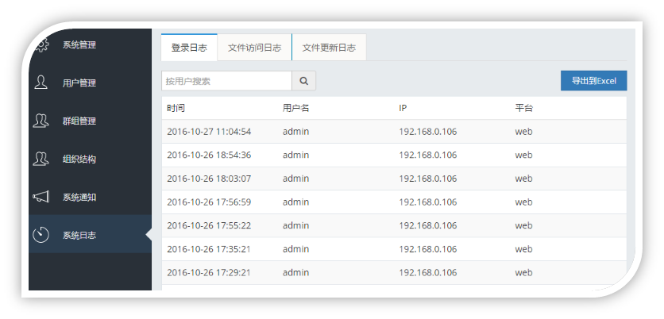Click the megaphone icon for 系统通知
The image size is (664, 319).
[41, 197]
